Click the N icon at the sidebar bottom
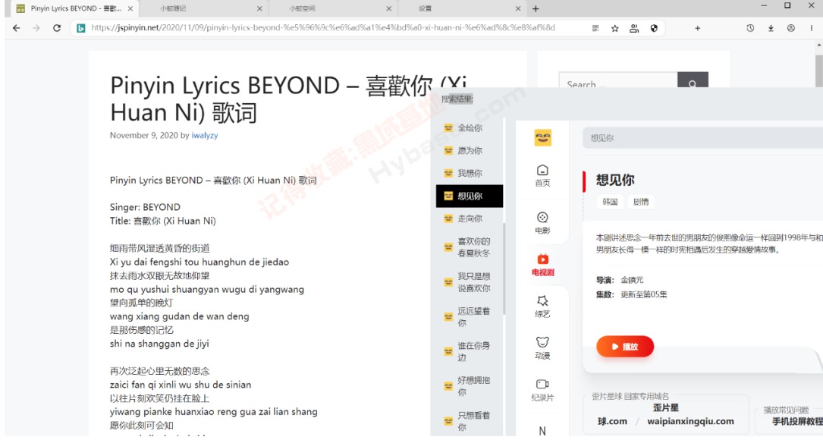Viewport: 823px width, 440px height. [x=542, y=431]
